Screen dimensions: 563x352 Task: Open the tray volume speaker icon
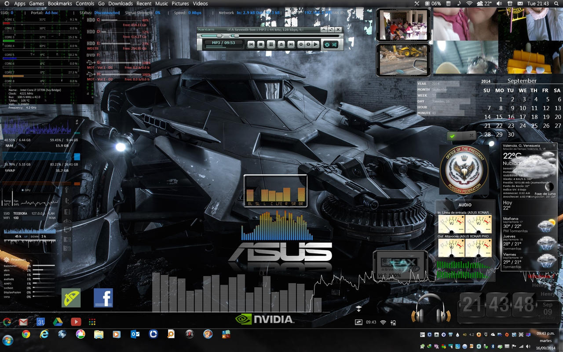528,346
